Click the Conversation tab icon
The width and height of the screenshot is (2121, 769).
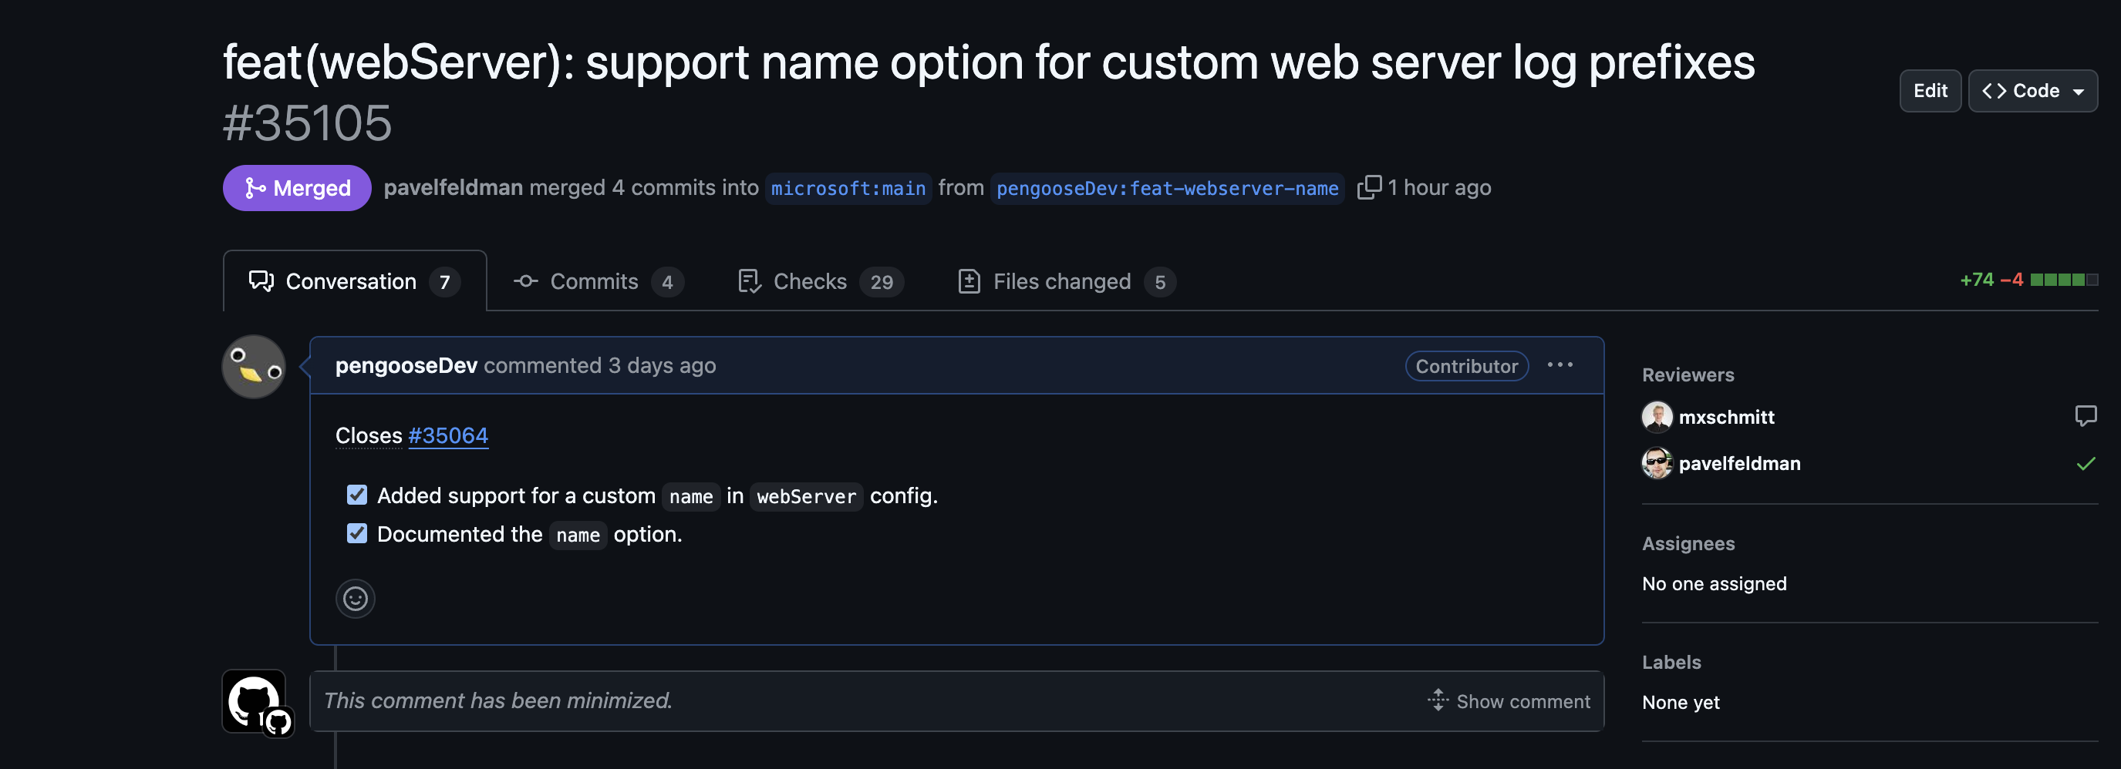(x=261, y=281)
